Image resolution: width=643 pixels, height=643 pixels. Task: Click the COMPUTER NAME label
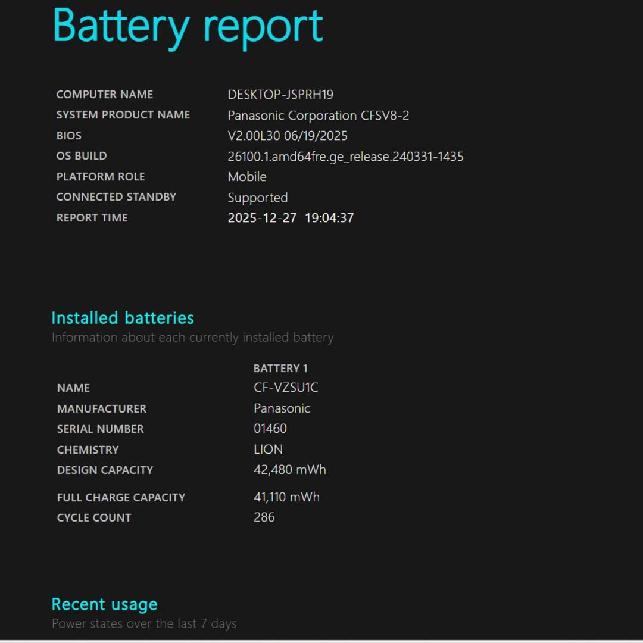[x=104, y=95]
